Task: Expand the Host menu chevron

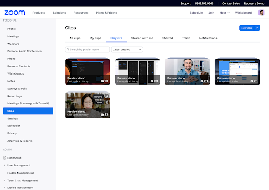Action: 229,13
